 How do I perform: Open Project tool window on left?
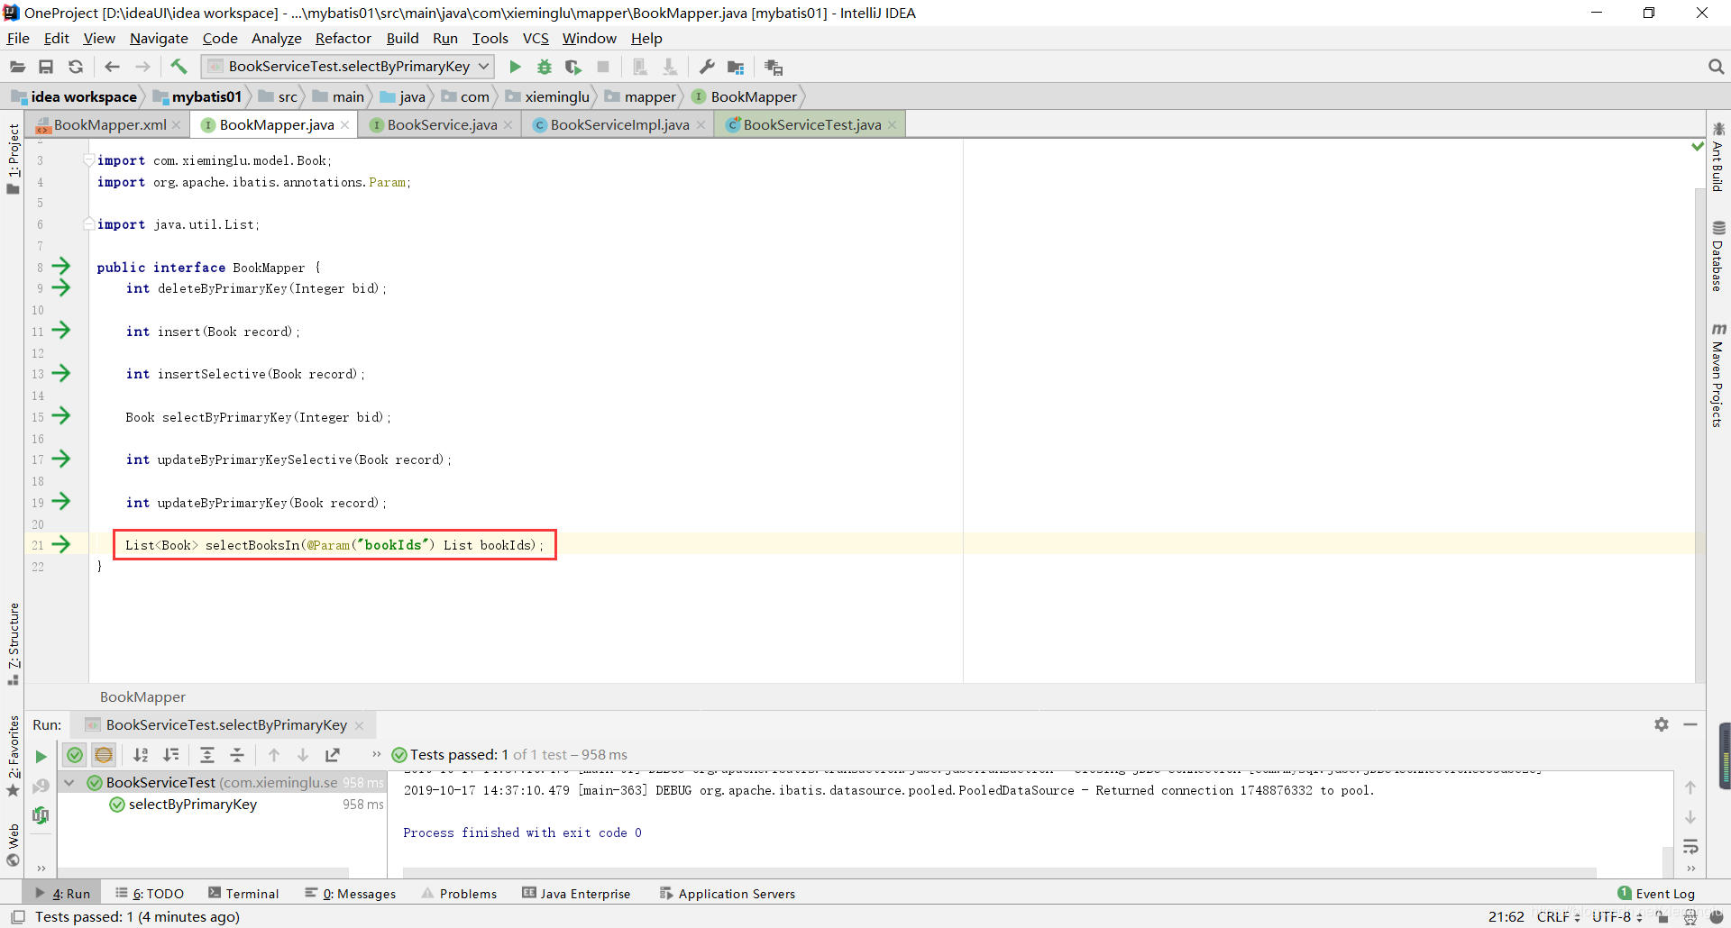point(13,158)
